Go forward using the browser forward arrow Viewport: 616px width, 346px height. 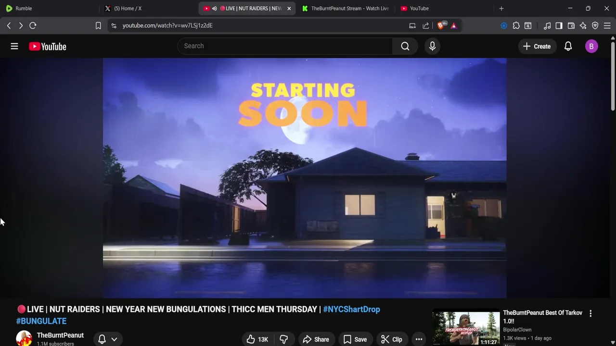coord(21,25)
